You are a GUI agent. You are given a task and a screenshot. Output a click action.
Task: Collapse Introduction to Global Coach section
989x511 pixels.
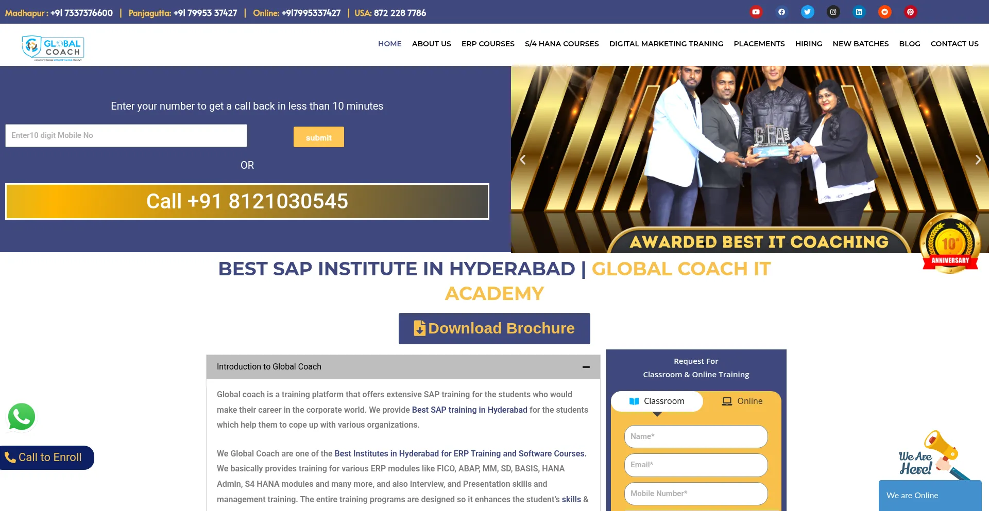586,367
